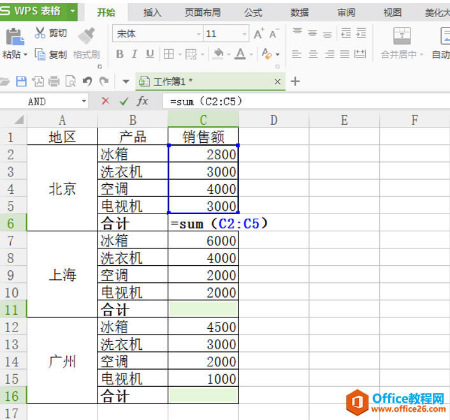Screen dimensions: 450x420
Task: Expand fill color dropdown arrow
Action: (x=229, y=54)
